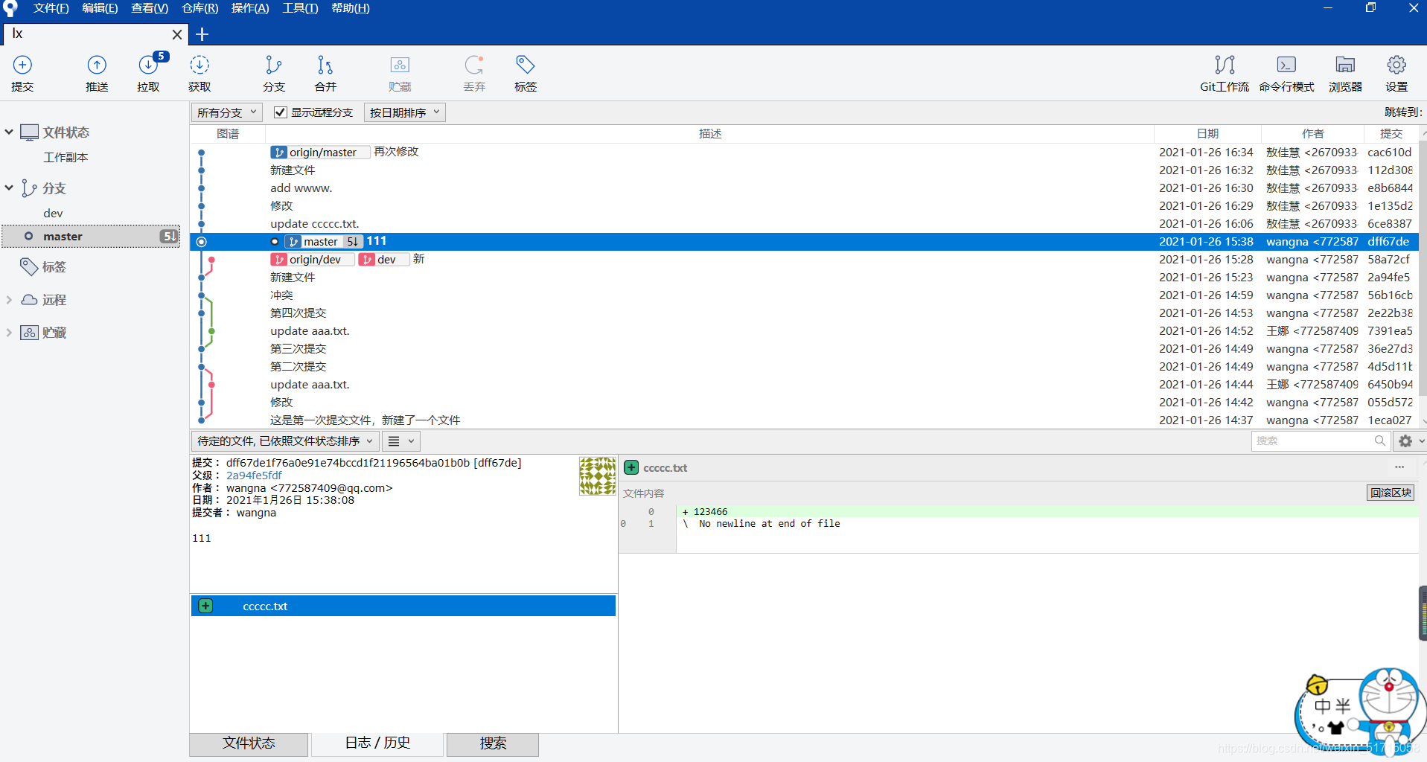The width and height of the screenshot is (1427, 762).
Task: Click the ccccc.txt added-file icon in diff header
Action: coord(631,467)
